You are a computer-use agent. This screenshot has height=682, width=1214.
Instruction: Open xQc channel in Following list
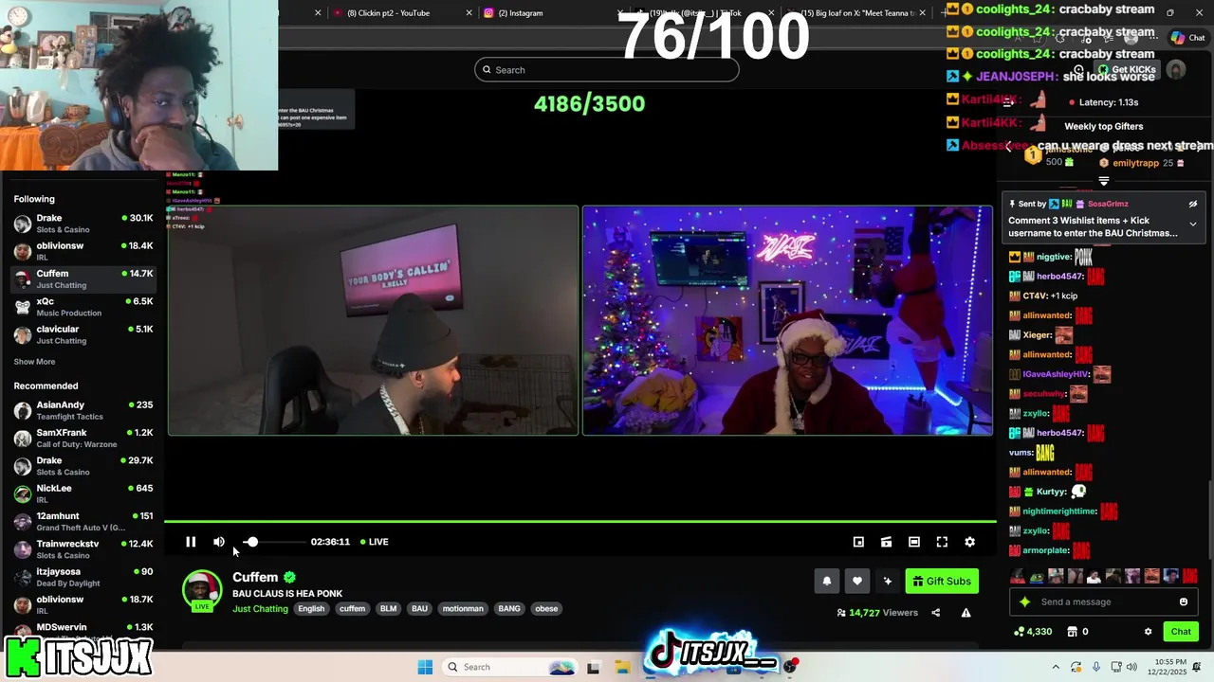pyautogui.click(x=83, y=307)
